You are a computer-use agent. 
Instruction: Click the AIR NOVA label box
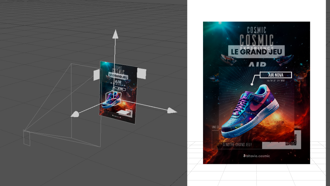click(x=276, y=75)
